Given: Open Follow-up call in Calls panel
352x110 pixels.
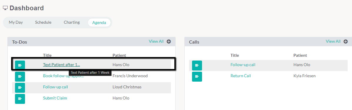Looking at the screenshot, I should [x=243, y=65].
